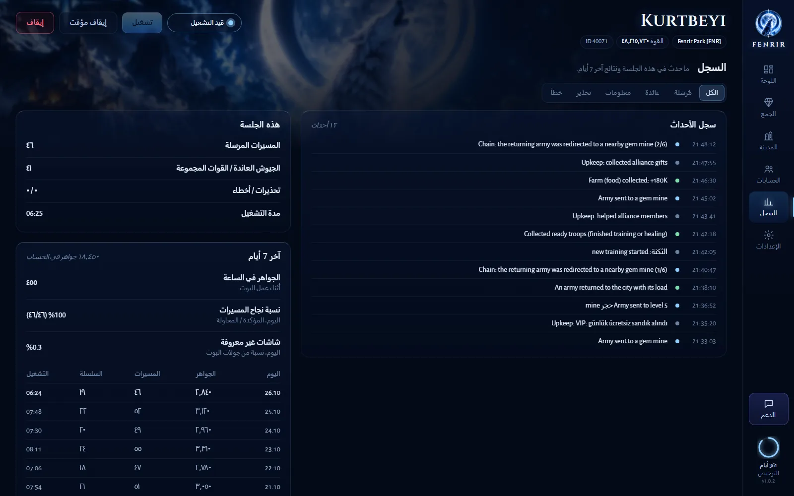Click the 23.10 row in the 7-day table
The image size is (794, 496).
pos(153,449)
